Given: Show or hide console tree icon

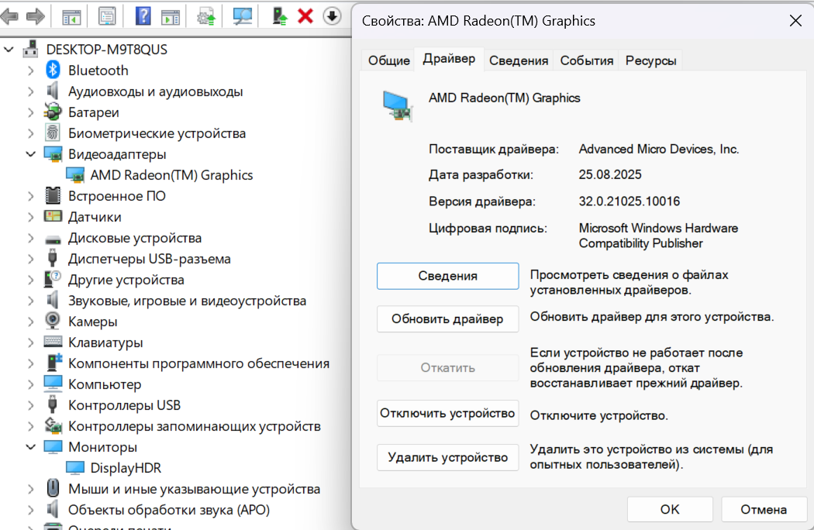Looking at the screenshot, I should pyautogui.click(x=71, y=17).
